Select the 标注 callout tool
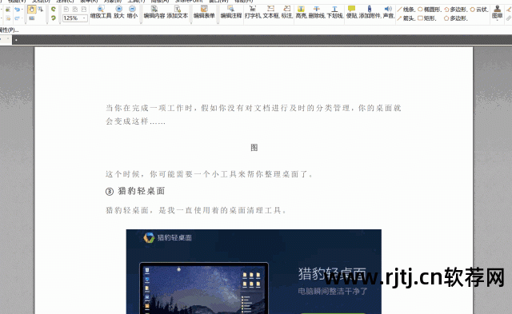 (287, 12)
